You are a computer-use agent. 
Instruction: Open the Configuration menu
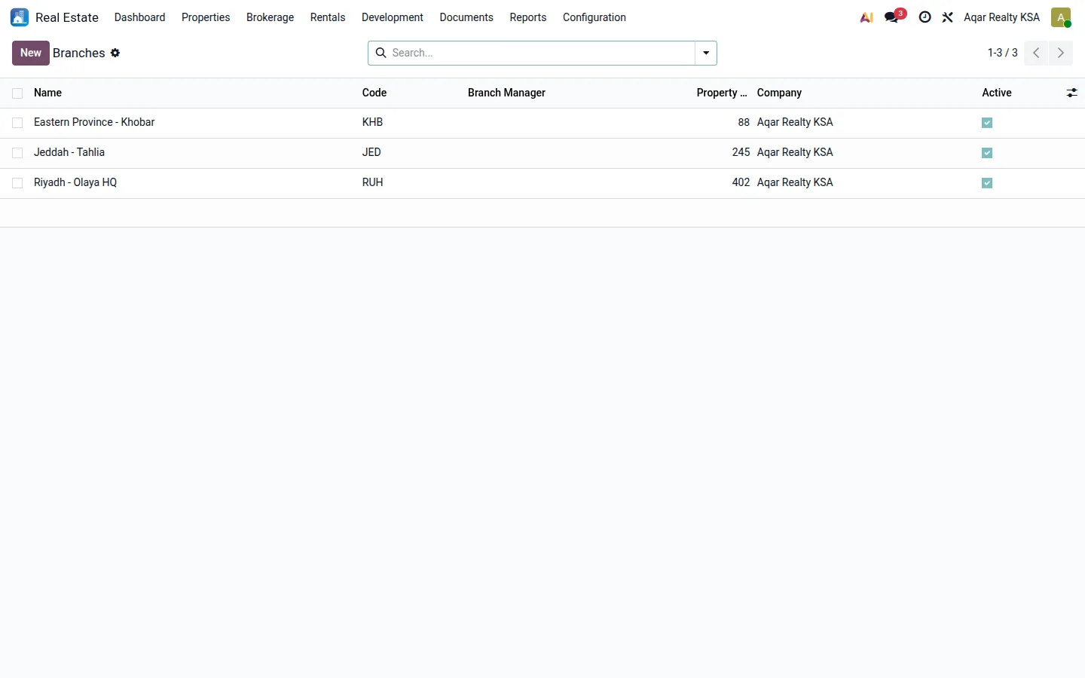(594, 17)
